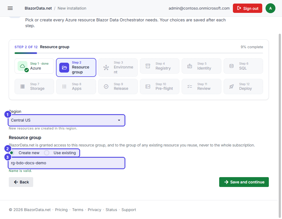The image size is (282, 219).
Task: Click the database icon on Step 6 SQL
Action: 232,66
